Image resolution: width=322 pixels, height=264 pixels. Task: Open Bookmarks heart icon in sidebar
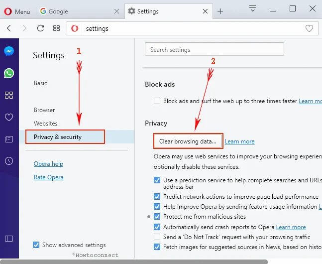9,117
